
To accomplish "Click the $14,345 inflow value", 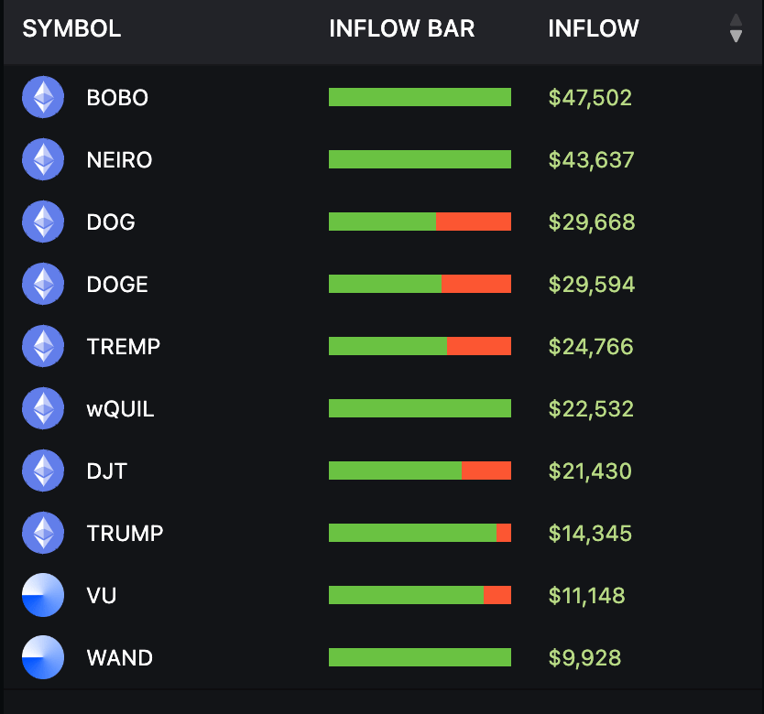I will pyautogui.click(x=590, y=534).
